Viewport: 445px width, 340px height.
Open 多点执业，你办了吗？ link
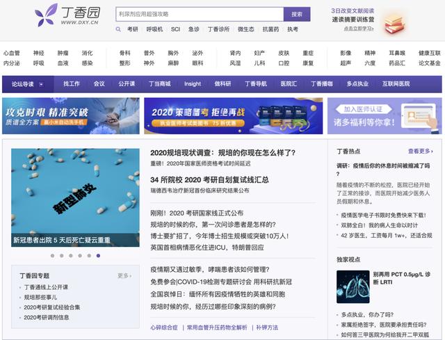(367, 315)
